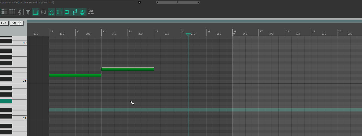Select the green note starting at measure 19

(x=75, y=75)
